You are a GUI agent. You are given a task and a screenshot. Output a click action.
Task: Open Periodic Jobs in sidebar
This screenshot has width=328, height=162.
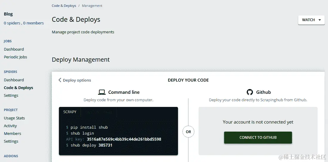15,57
